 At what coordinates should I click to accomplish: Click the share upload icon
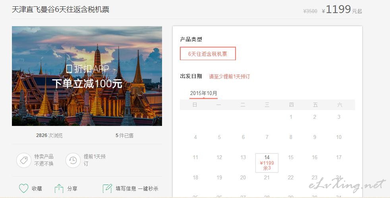click(x=59, y=188)
